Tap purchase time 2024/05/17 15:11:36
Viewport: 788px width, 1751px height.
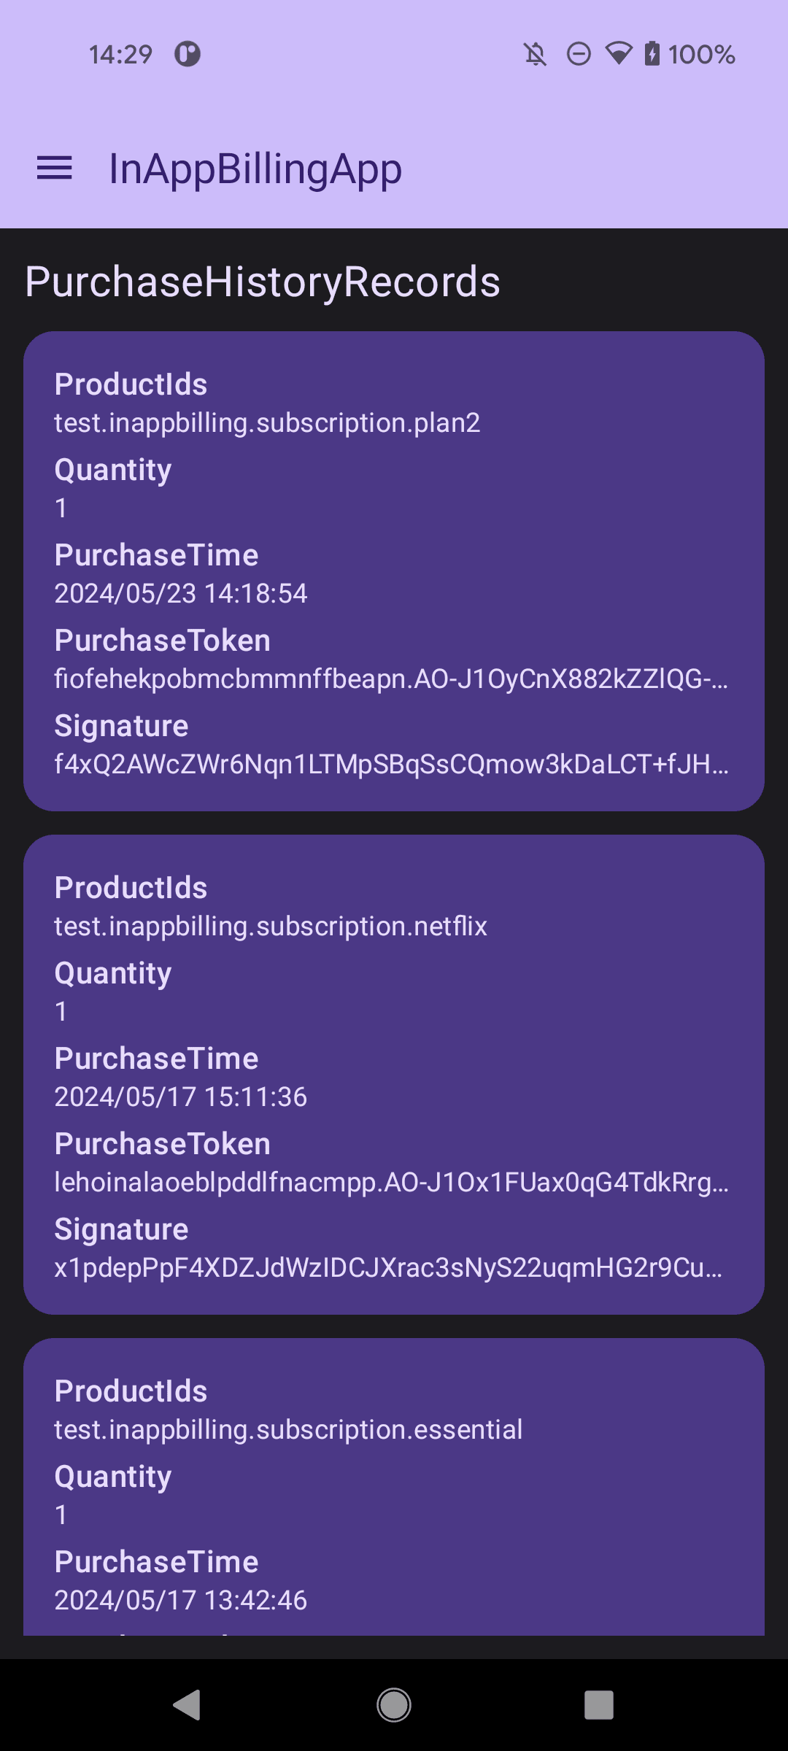pos(181,1097)
